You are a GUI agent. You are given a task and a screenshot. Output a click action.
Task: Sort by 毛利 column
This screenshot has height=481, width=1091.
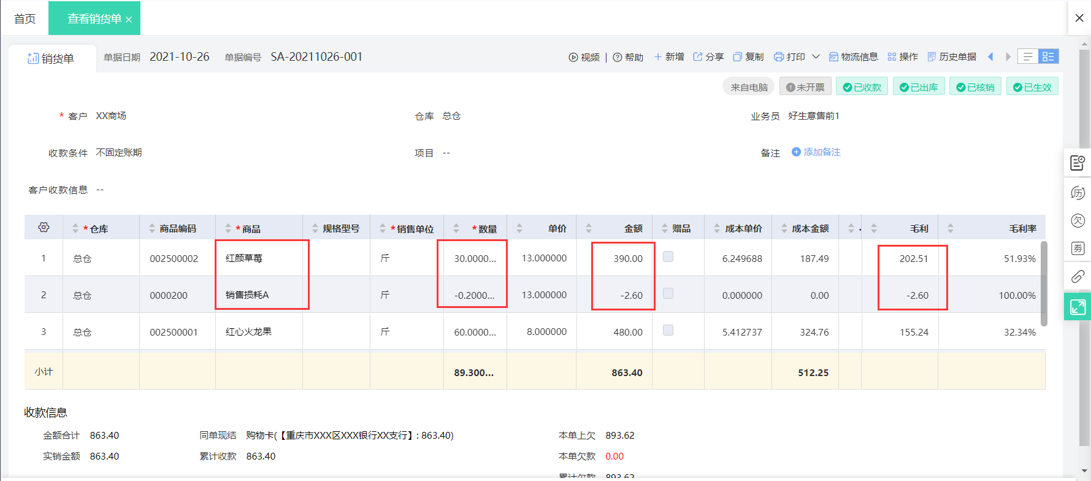click(874, 229)
